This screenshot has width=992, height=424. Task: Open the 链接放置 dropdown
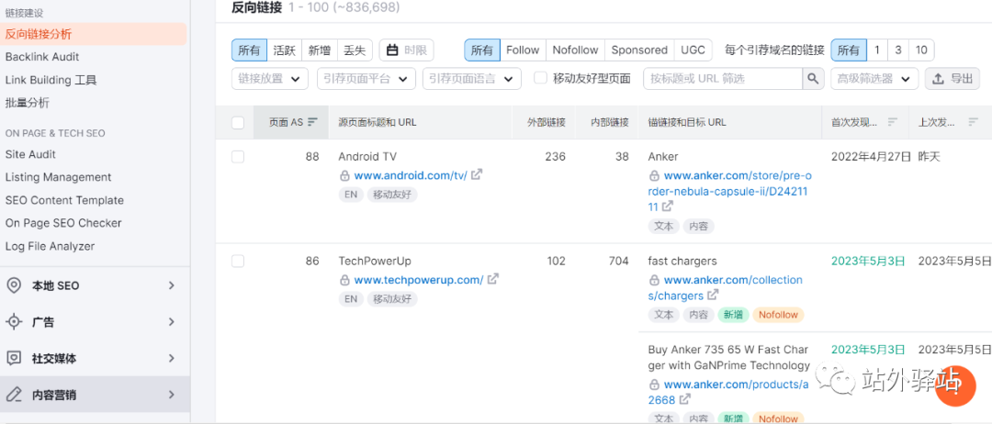click(x=270, y=78)
